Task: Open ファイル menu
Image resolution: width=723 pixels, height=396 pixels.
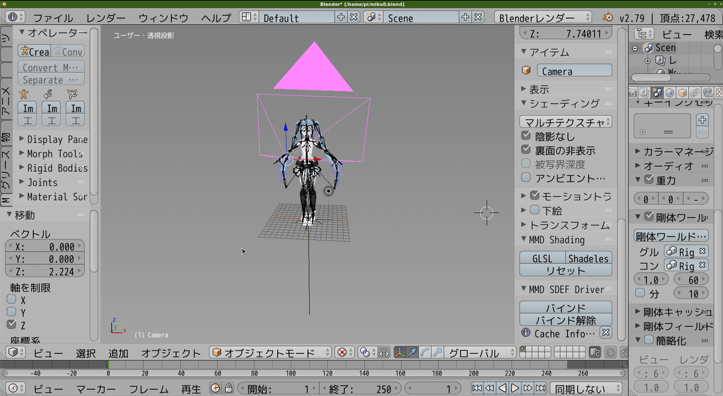Action: 53,17
